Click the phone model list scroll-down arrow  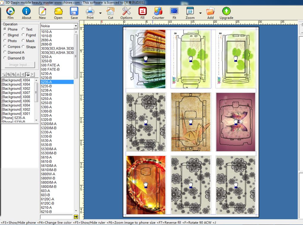[76, 211]
